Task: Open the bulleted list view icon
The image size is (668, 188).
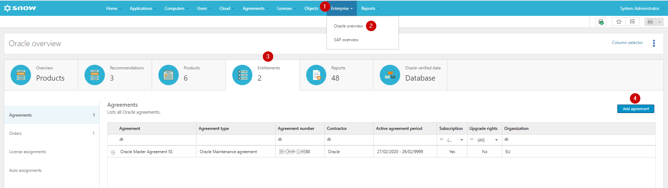Action: coord(632,22)
